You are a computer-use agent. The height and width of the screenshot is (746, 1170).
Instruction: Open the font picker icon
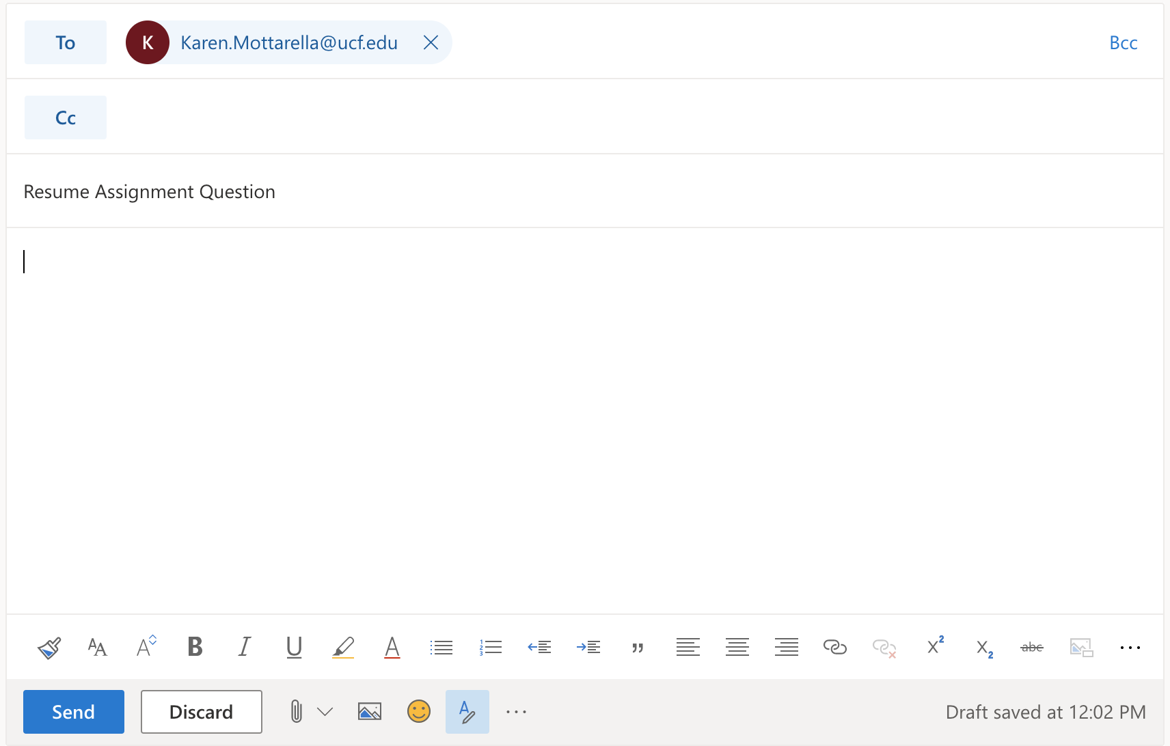pyautogui.click(x=98, y=647)
